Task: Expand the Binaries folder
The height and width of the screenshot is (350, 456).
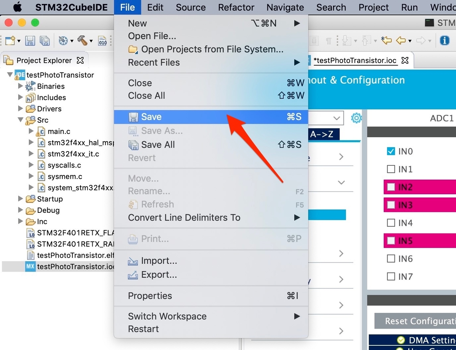Action: pyautogui.click(x=20, y=86)
